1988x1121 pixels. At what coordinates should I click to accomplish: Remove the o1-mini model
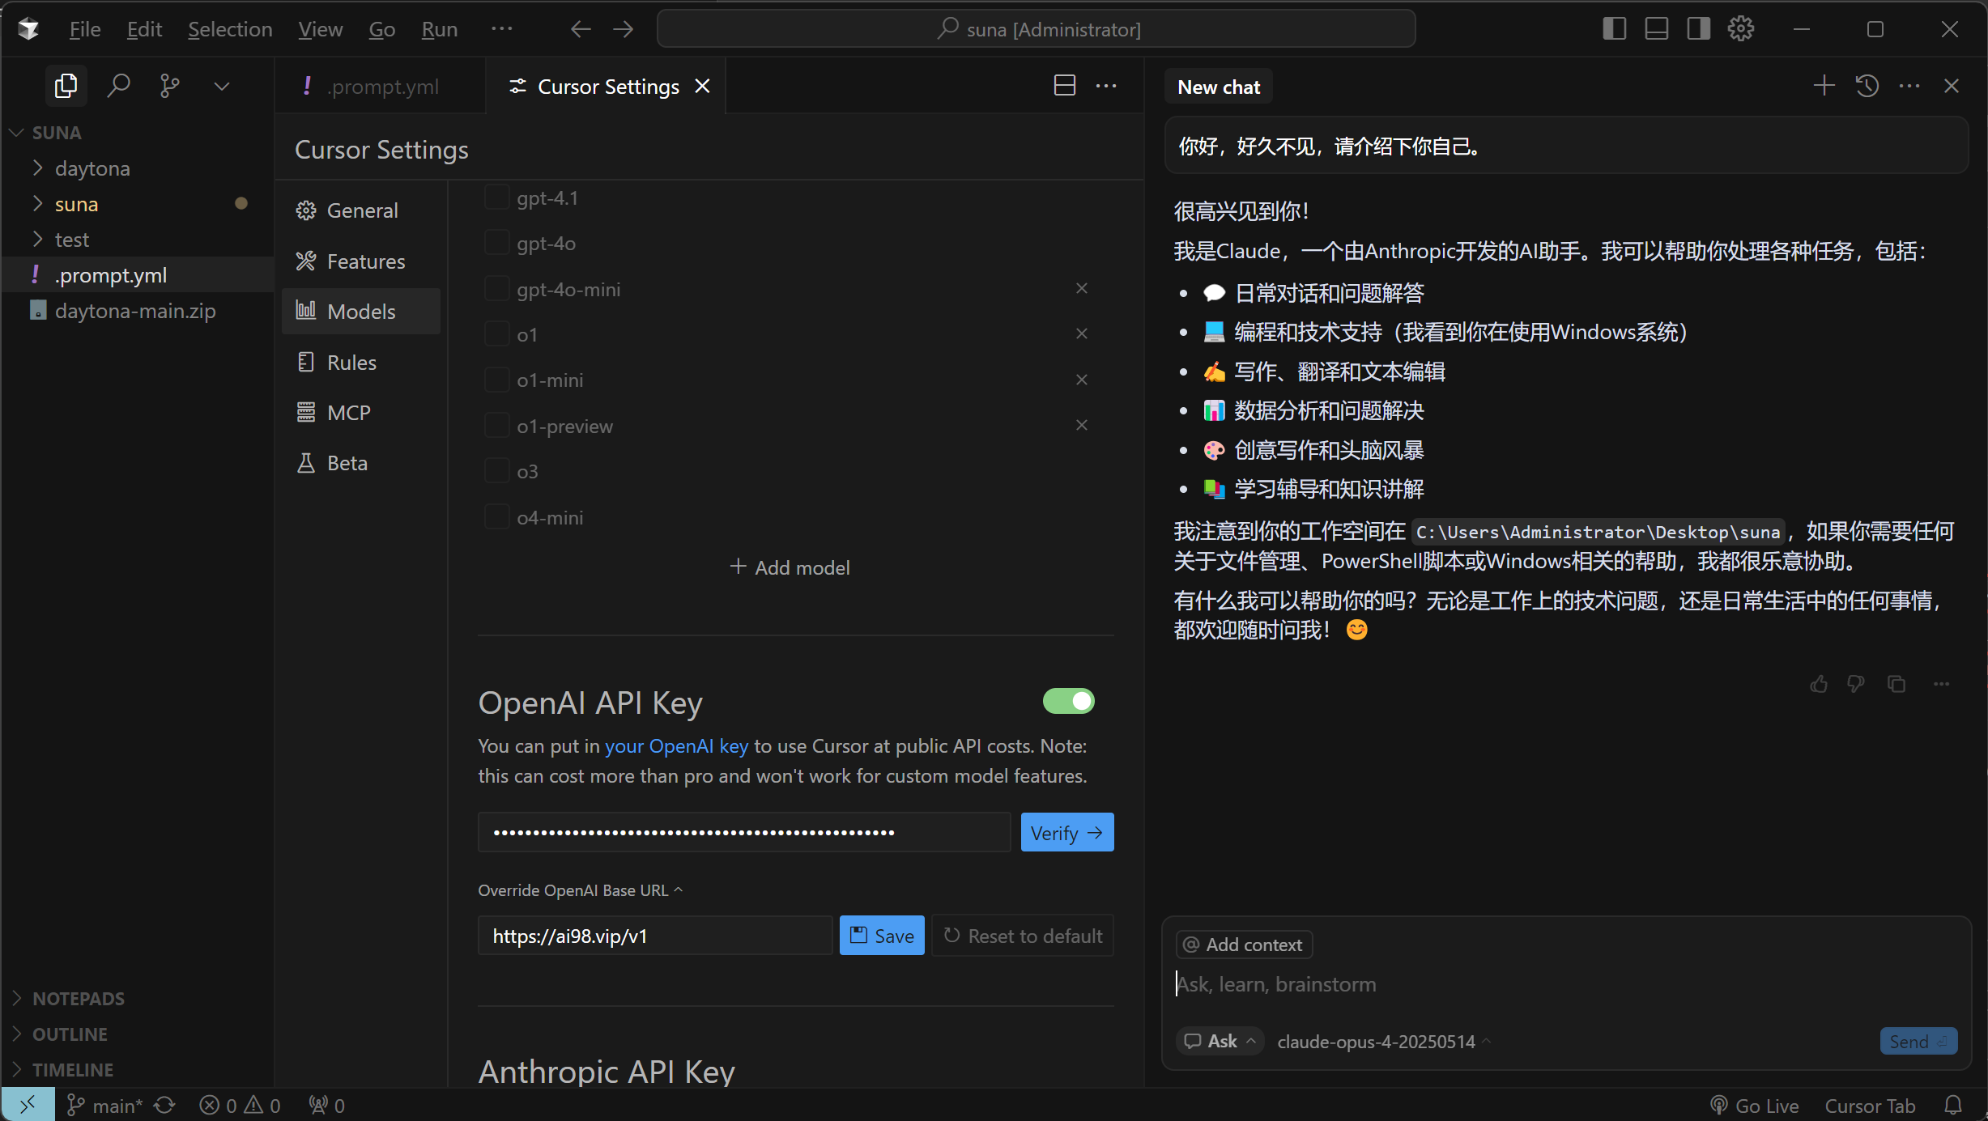tap(1082, 380)
